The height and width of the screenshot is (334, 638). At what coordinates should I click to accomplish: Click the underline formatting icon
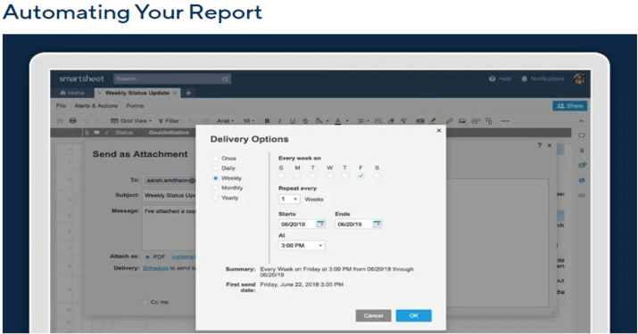[x=292, y=120]
